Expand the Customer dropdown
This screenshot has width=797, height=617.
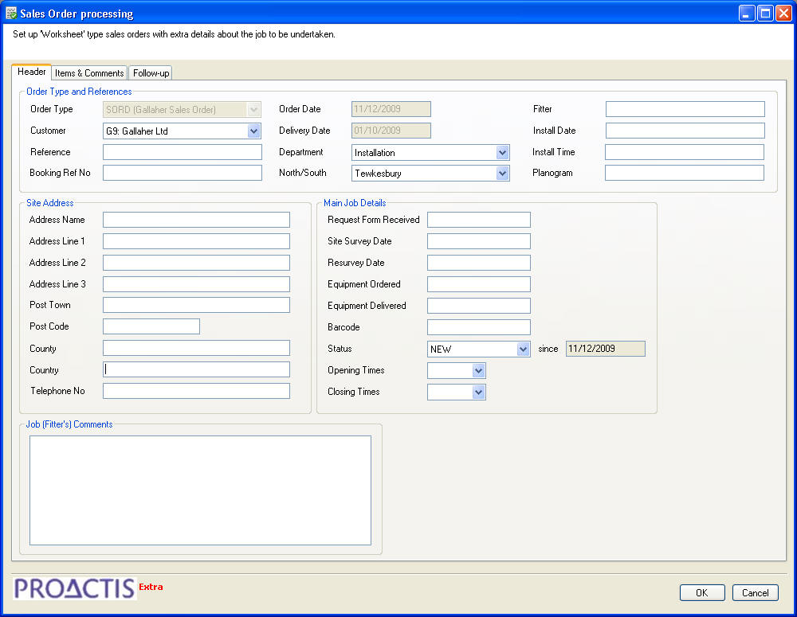[253, 131]
